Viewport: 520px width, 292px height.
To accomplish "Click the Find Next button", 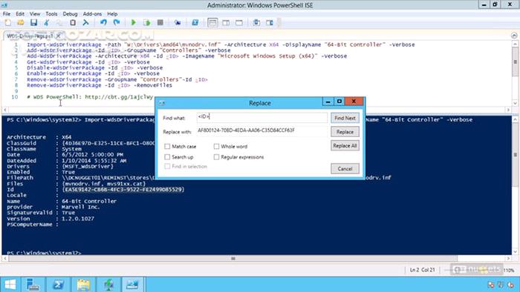I will click(x=345, y=118).
